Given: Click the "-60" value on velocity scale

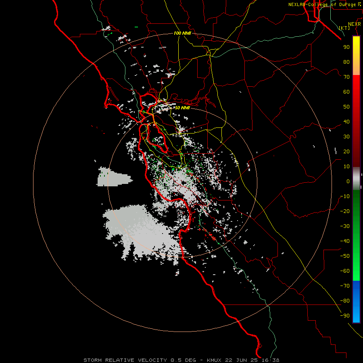Looking at the screenshot, I should click(345, 271).
